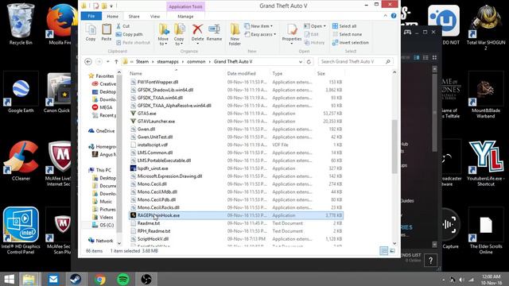Click Chrome icon in the taskbar
509x286 pixels.
(99, 279)
